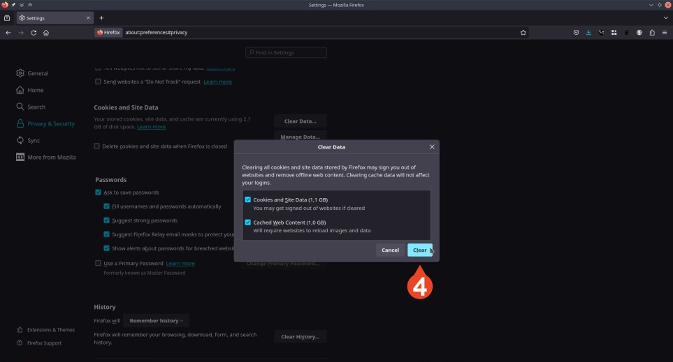Go to the browser home page icon
The image size is (673, 362).
(x=46, y=33)
